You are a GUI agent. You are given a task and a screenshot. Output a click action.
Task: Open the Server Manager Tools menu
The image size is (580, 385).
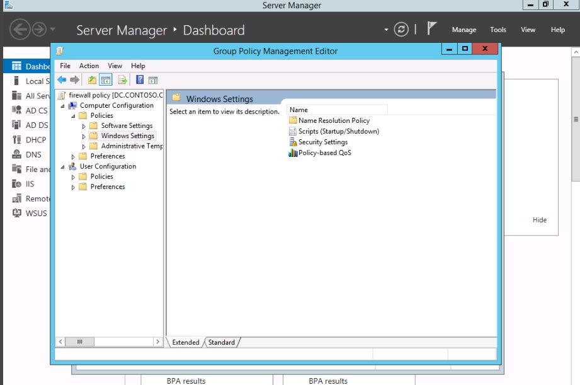tap(498, 30)
